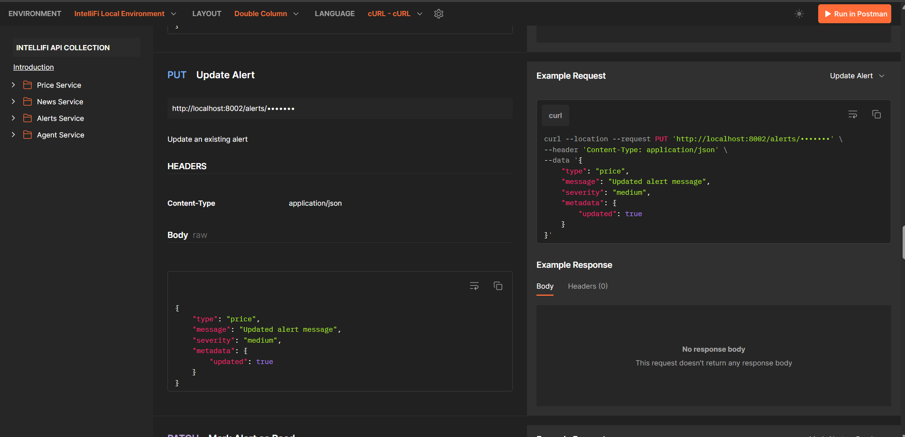Toggle word wrap in request body block
The width and height of the screenshot is (905, 437).
click(474, 286)
